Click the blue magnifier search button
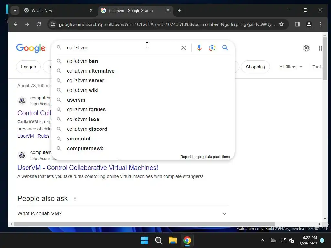This screenshot has height=248, width=331. click(225, 48)
